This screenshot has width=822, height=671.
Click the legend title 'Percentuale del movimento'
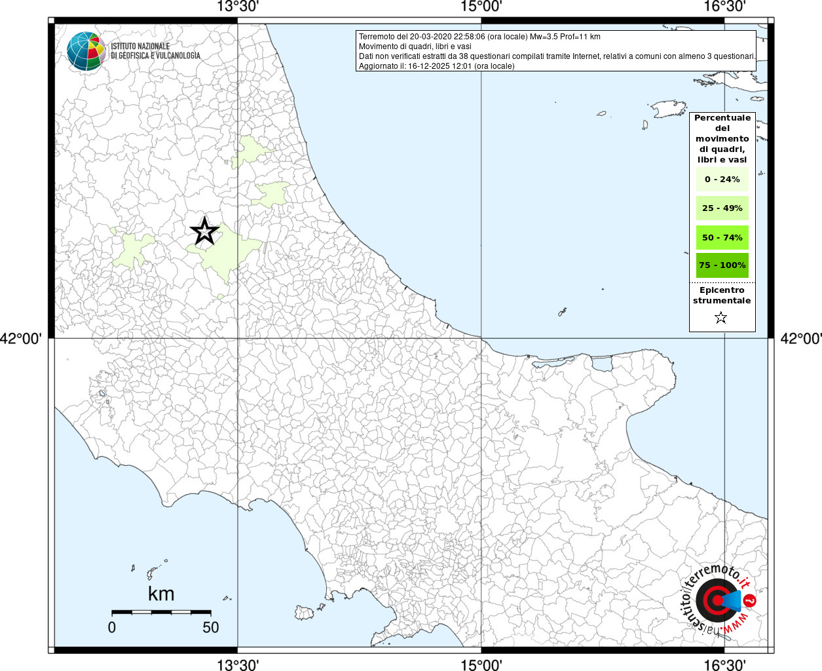tap(722, 138)
